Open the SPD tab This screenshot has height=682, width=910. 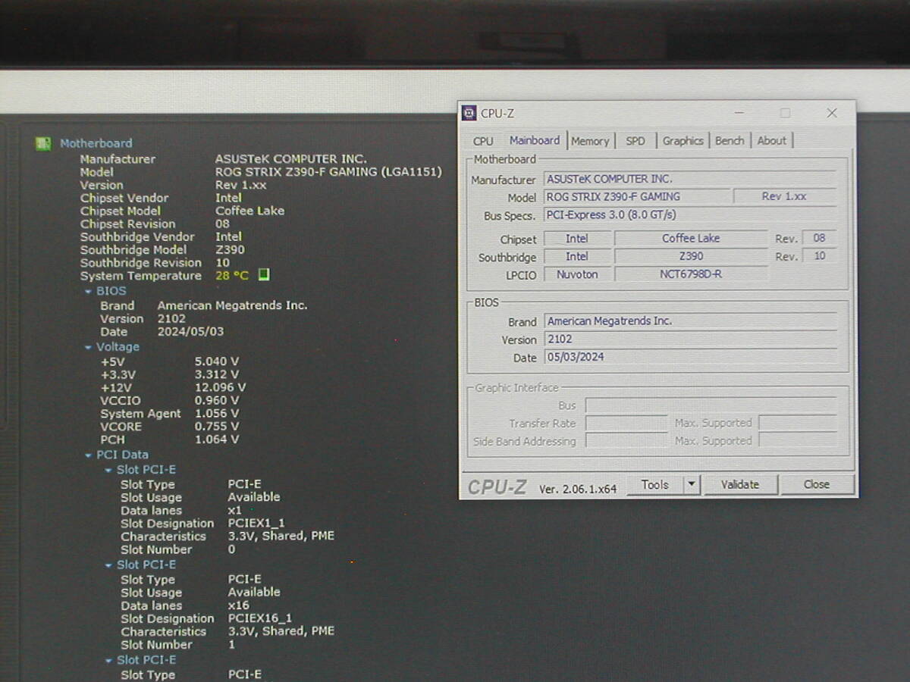[635, 141]
